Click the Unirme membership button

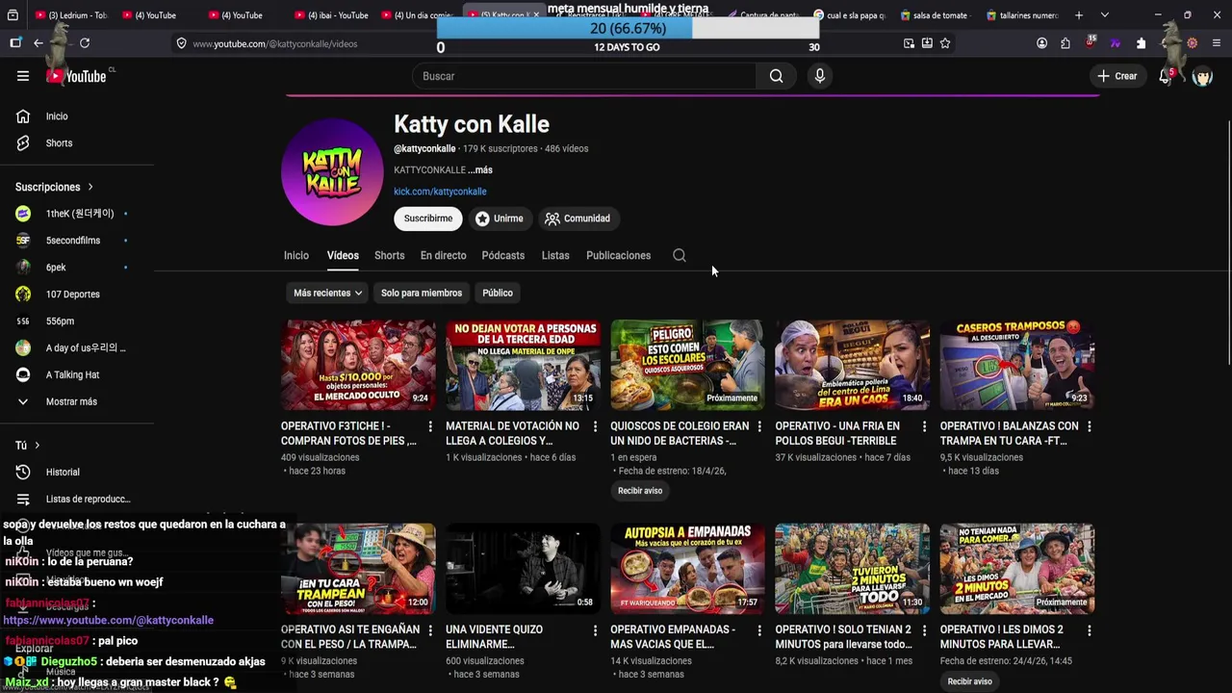(500, 218)
